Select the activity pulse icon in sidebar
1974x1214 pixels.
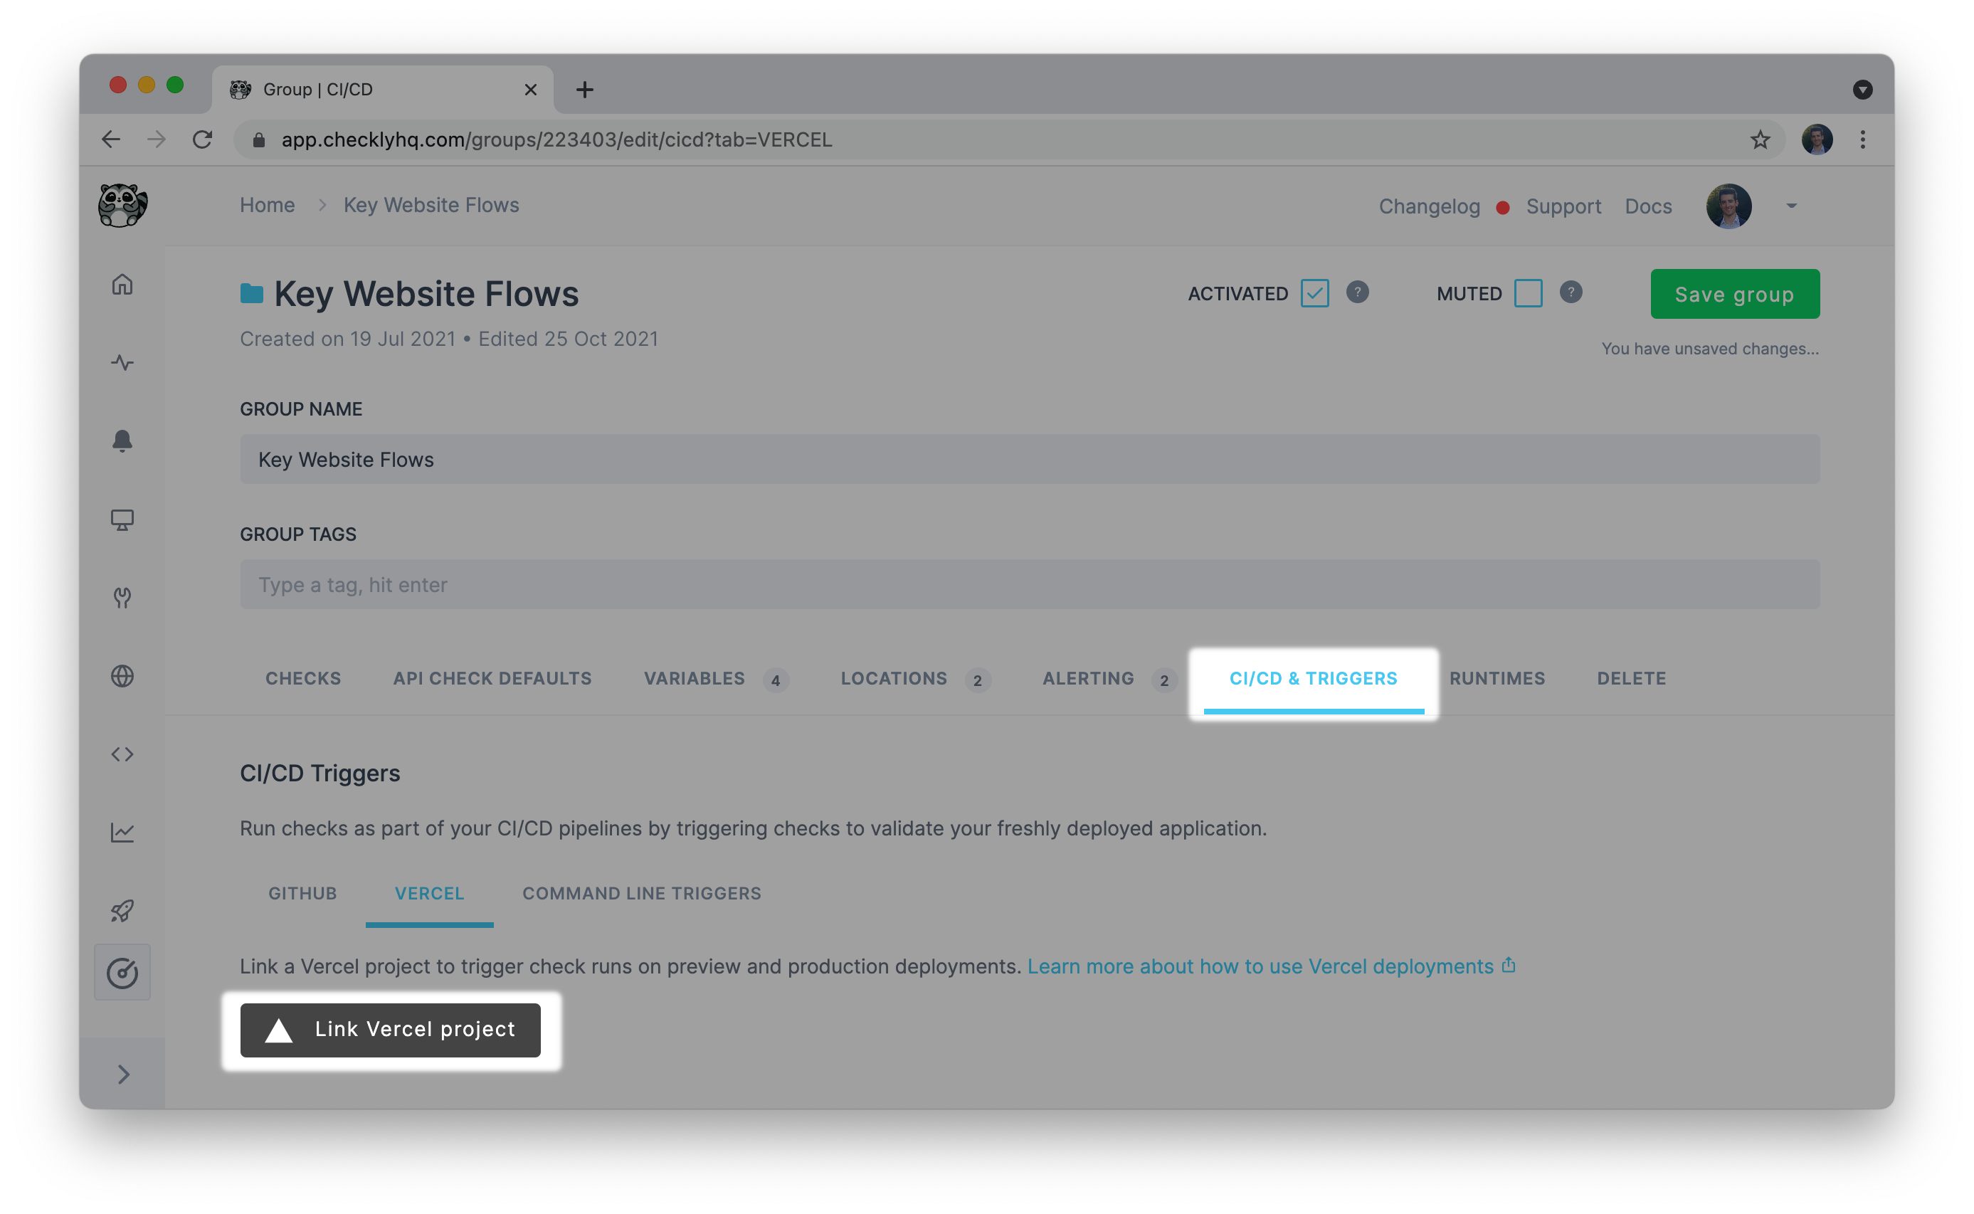click(122, 363)
